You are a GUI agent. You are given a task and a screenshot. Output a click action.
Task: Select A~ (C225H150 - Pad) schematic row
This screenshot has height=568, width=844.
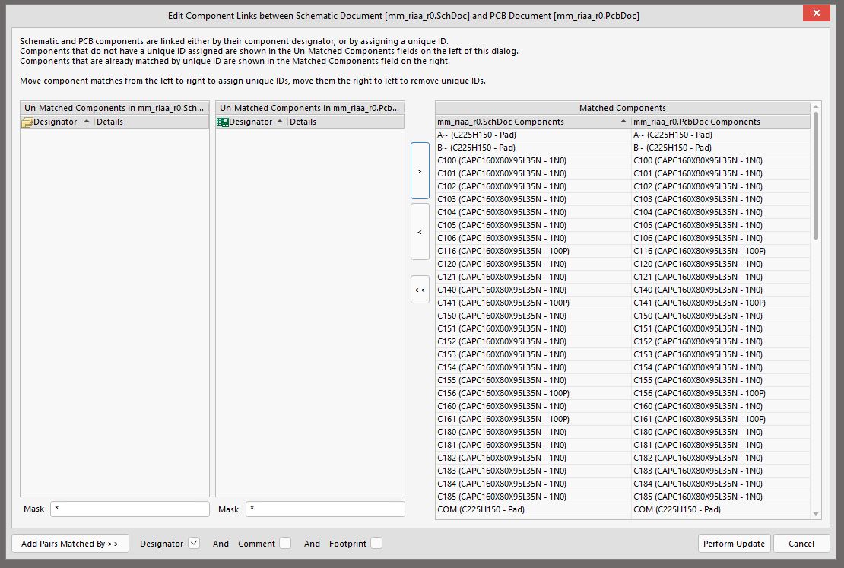[533, 135]
